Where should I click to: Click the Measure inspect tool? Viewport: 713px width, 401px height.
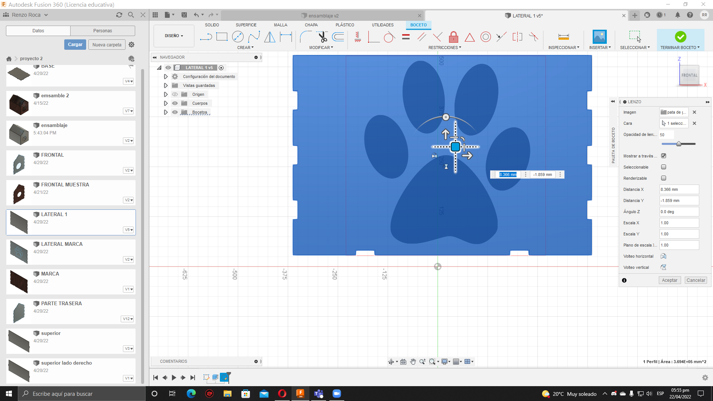tap(563, 37)
